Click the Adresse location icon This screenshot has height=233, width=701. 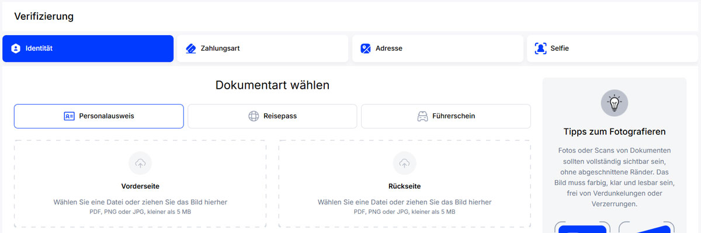(366, 48)
